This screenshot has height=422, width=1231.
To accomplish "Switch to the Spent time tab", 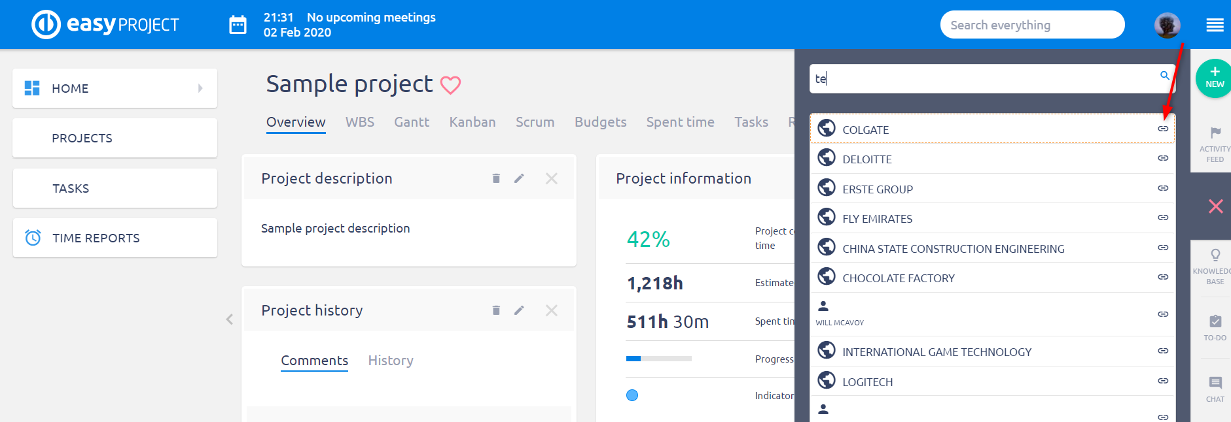I will pyautogui.click(x=681, y=122).
